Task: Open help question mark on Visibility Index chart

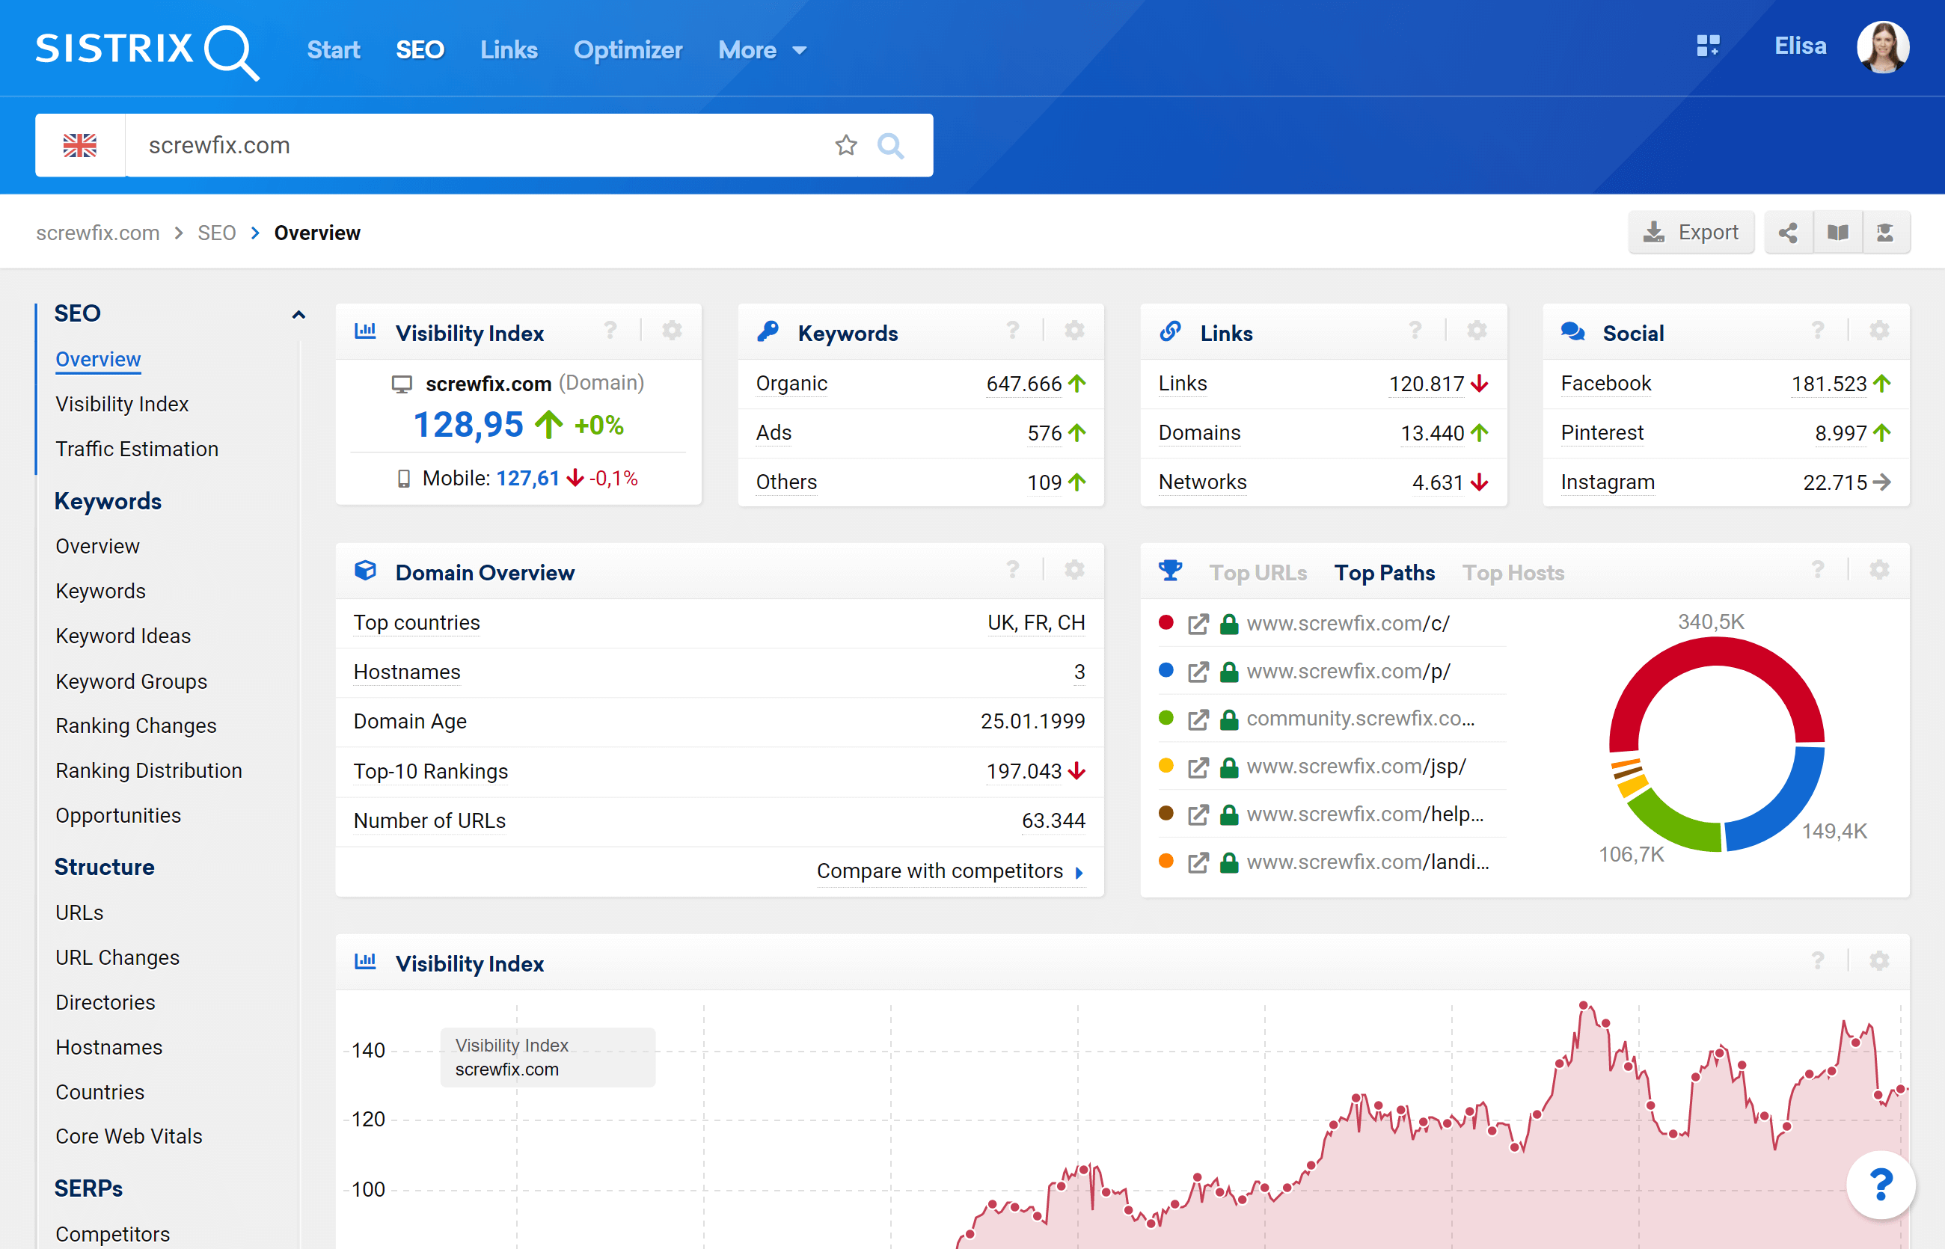Action: coord(1818,961)
